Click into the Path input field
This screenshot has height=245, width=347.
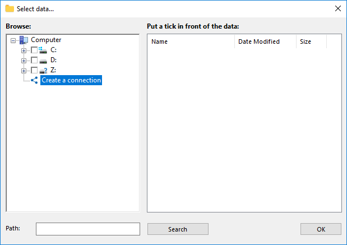tap(88, 229)
